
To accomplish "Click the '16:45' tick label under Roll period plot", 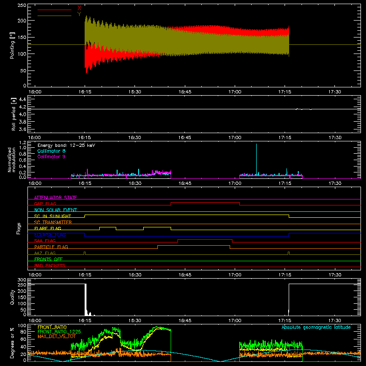I will [x=185, y=138].
